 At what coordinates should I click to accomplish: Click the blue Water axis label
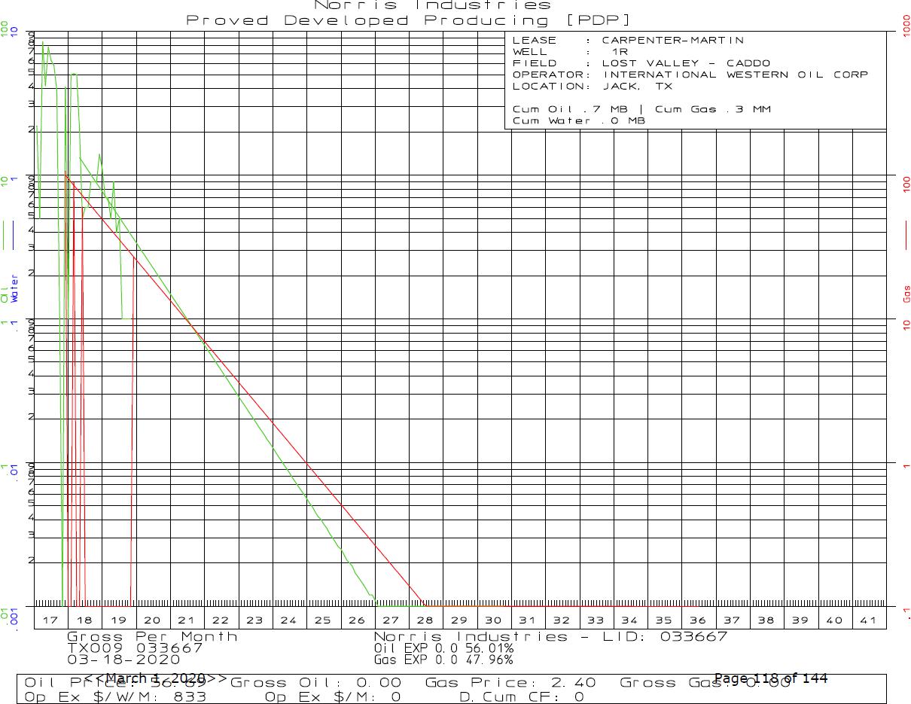point(14,288)
